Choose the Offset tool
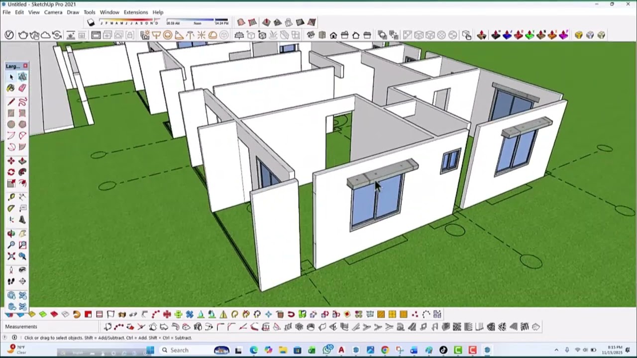This screenshot has height=358, width=637. [22, 183]
